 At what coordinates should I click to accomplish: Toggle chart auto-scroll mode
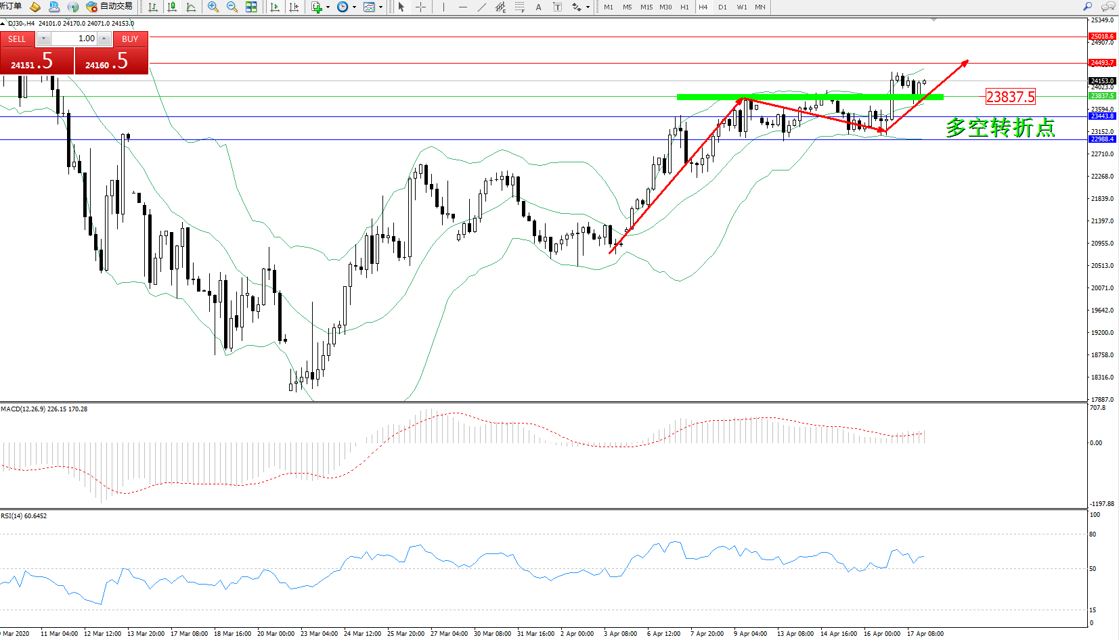pyautogui.click(x=275, y=7)
